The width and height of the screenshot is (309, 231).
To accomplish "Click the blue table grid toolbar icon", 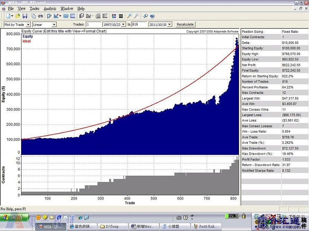I will click(x=66, y=16).
